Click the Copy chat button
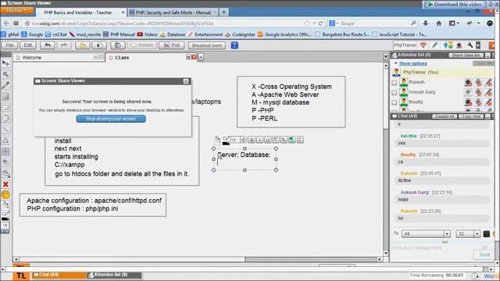This screenshot has height=281, width=500. pyautogui.click(x=471, y=116)
